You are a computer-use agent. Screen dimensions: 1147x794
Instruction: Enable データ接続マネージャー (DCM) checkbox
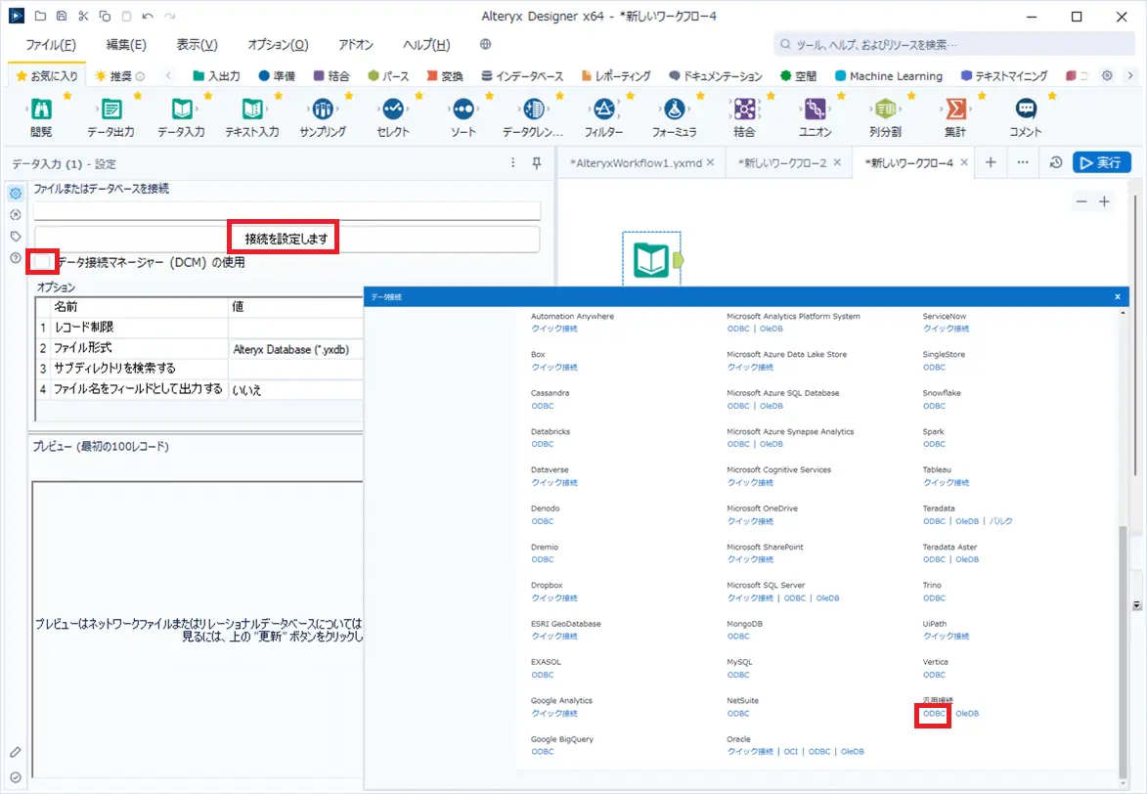pos(42,262)
